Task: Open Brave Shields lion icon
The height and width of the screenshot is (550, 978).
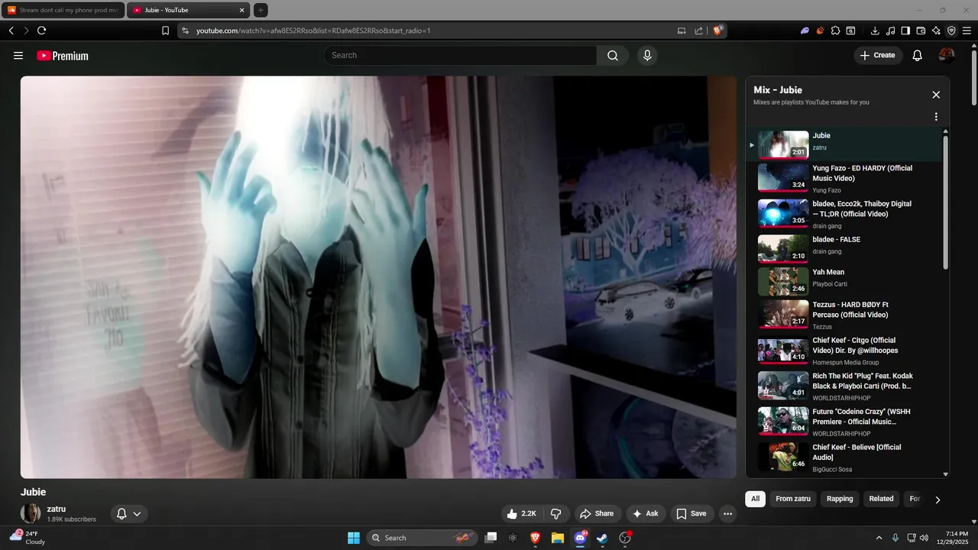Action: pyautogui.click(x=717, y=31)
